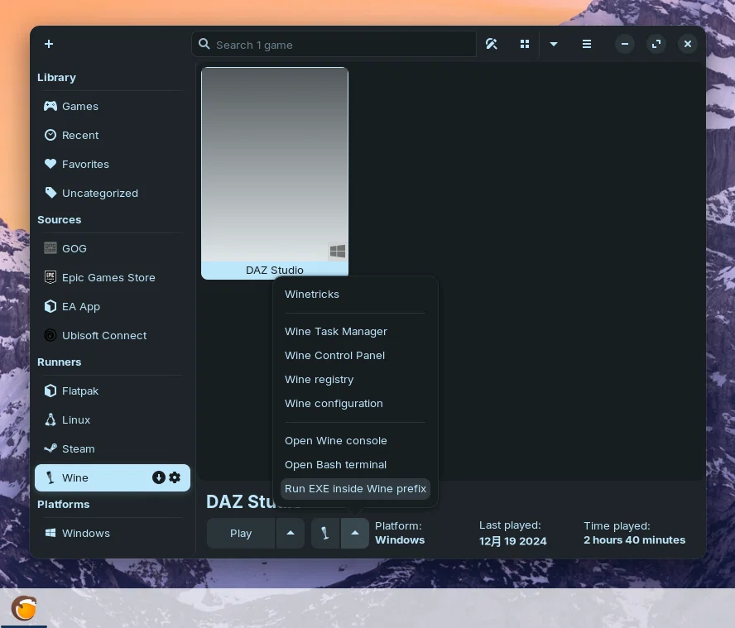The height and width of the screenshot is (628, 735).
Task: Click the Favorites heart icon
Action: point(50,164)
